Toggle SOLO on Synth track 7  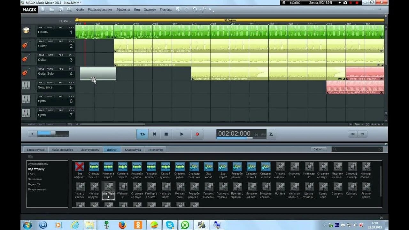(42, 110)
